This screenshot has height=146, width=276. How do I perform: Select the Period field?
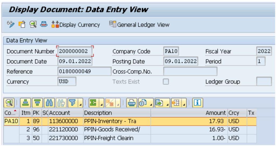coord(261,61)
